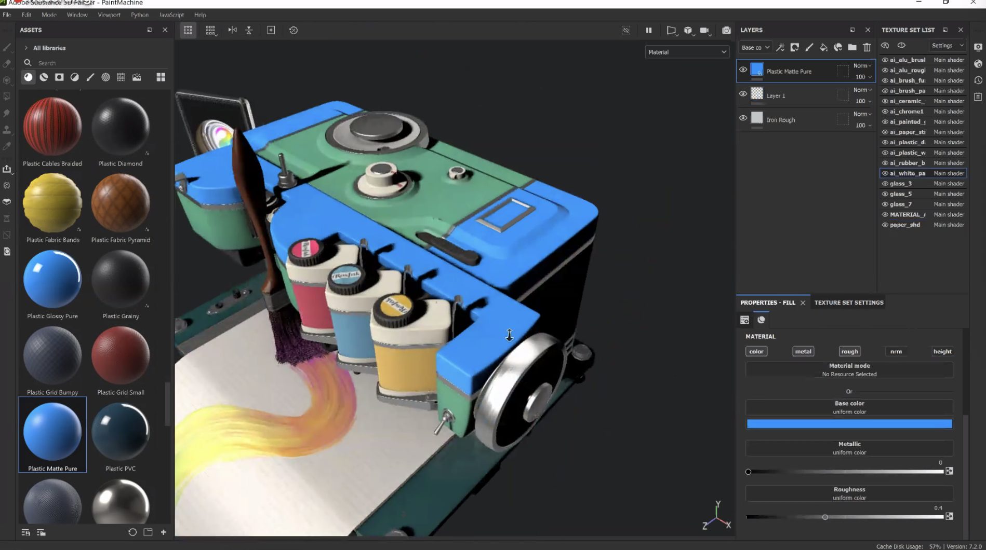Hide the Plastic Matte Pure layer
Screen dimensions: 986x550
click(x=743, y=70)
